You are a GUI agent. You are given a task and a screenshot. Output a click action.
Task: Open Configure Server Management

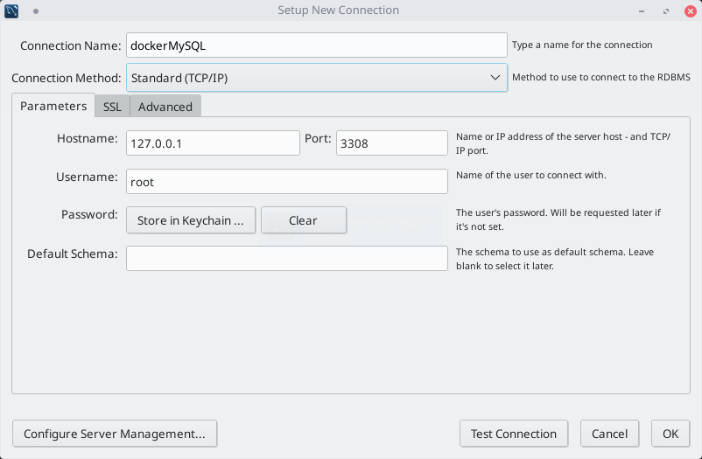click(x=115, y=434)
